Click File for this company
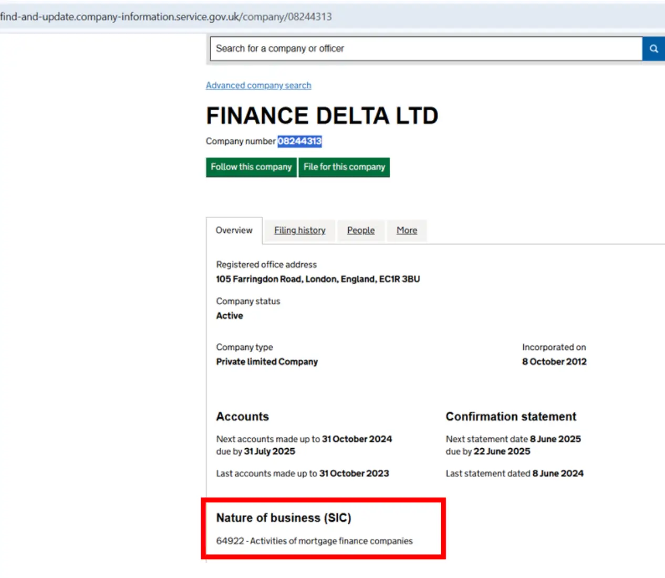 coord(344,167)
